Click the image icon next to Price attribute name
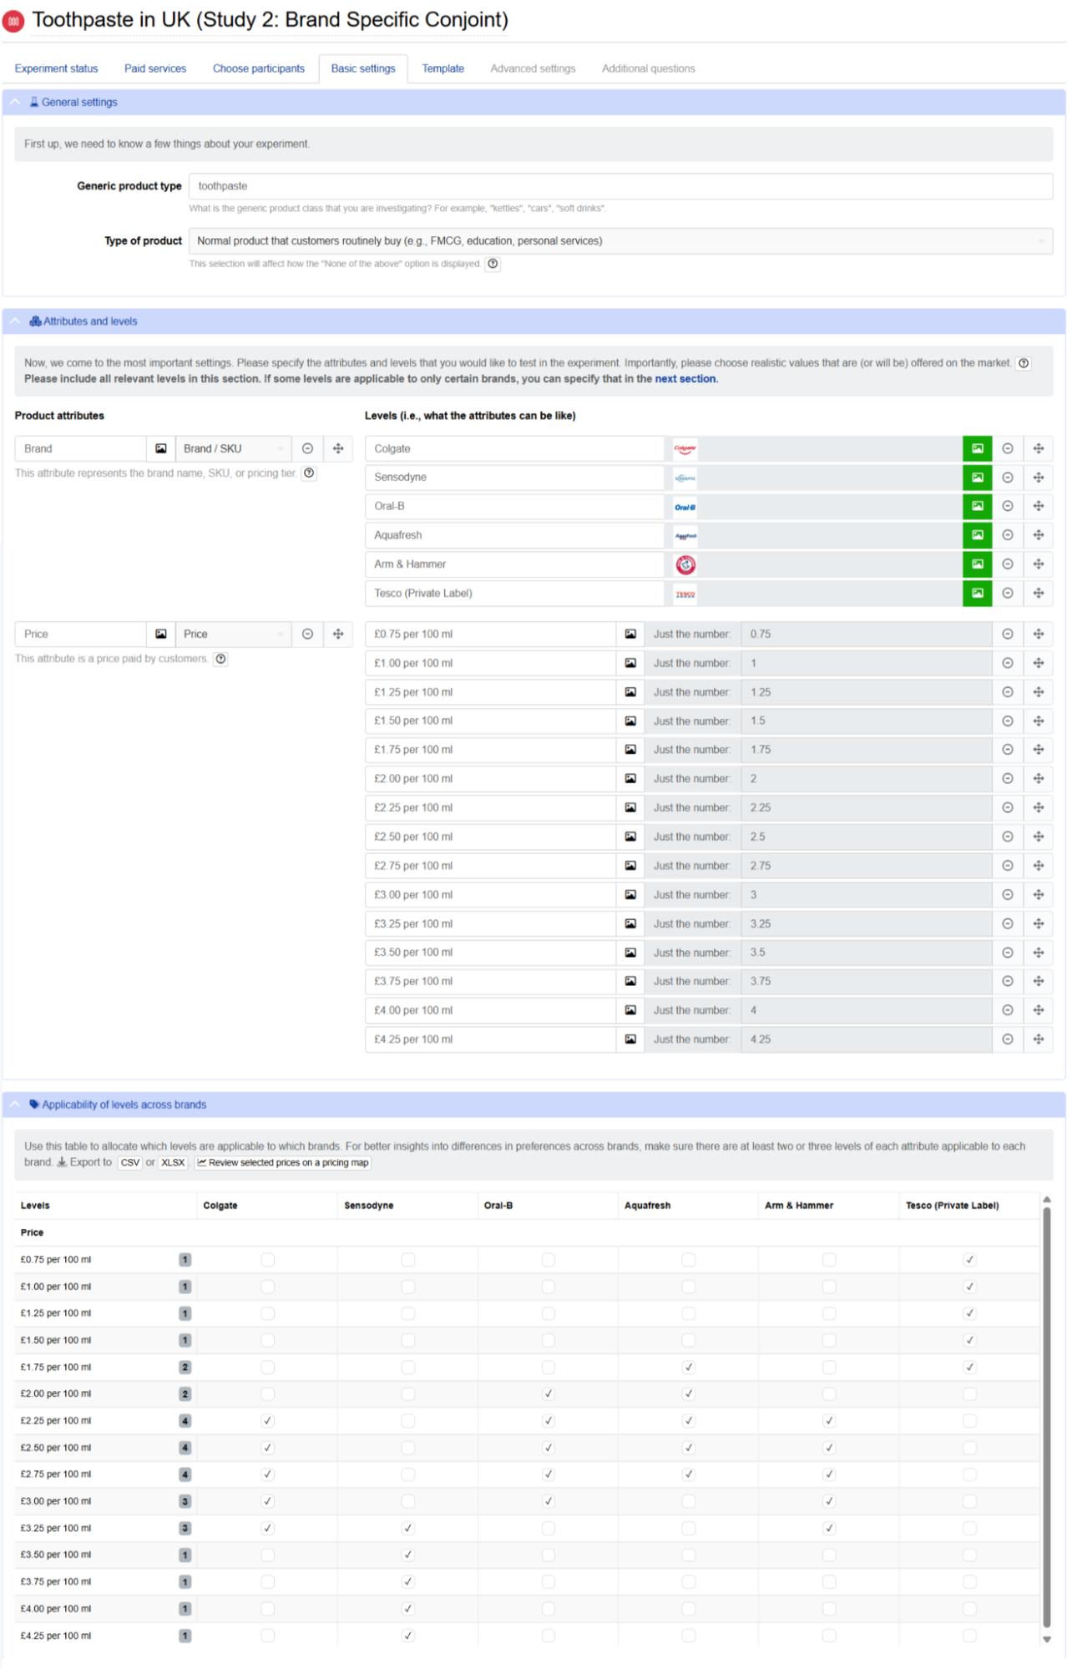1072x1669 pixels. (161, 634)
